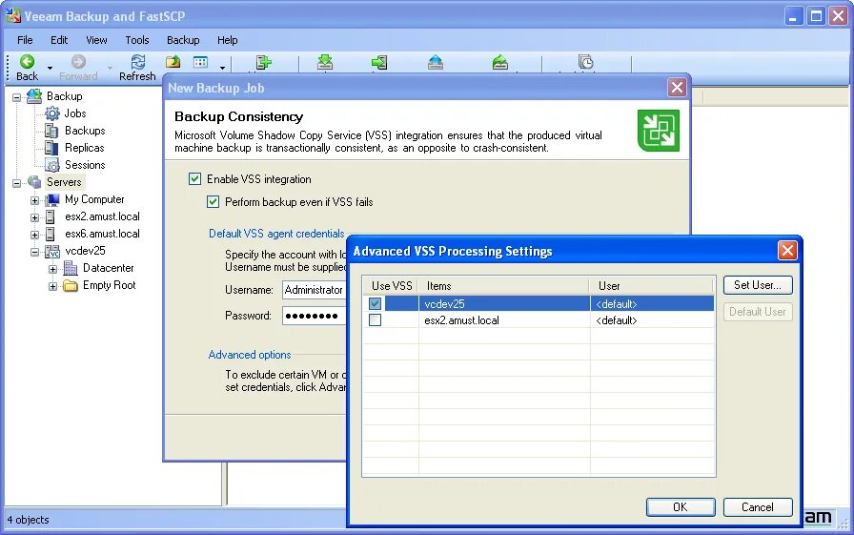Image resolution: width=854 pixels, height=535 pixels.
Task: Open the View menu
Action: [96, 40]
